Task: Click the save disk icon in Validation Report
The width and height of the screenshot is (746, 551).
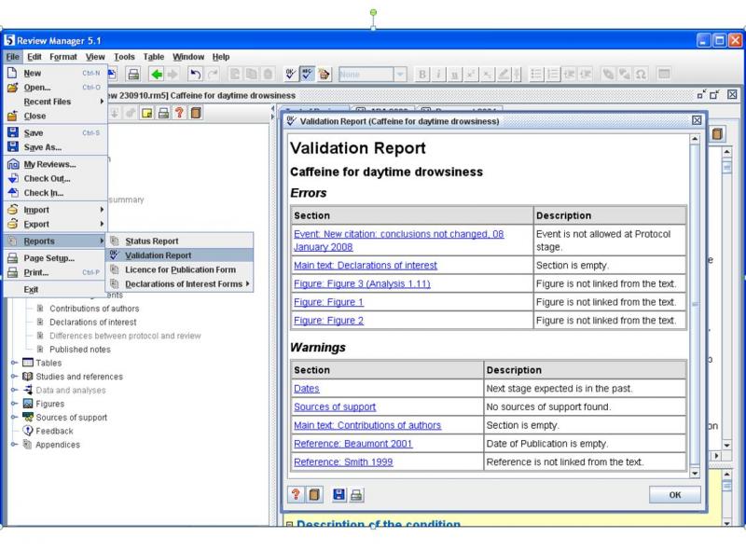Action: pyautogui.click(x=337, y=496)
